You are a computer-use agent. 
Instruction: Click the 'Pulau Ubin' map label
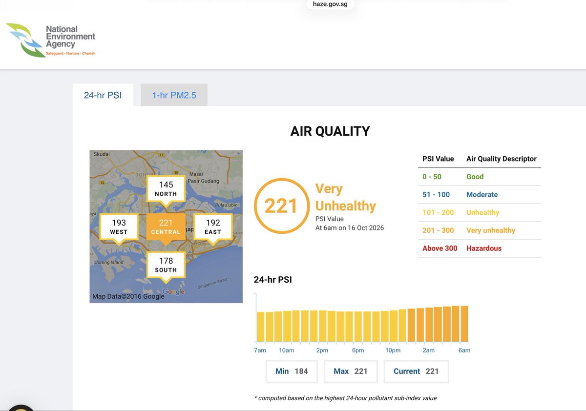tap(226, 205)
